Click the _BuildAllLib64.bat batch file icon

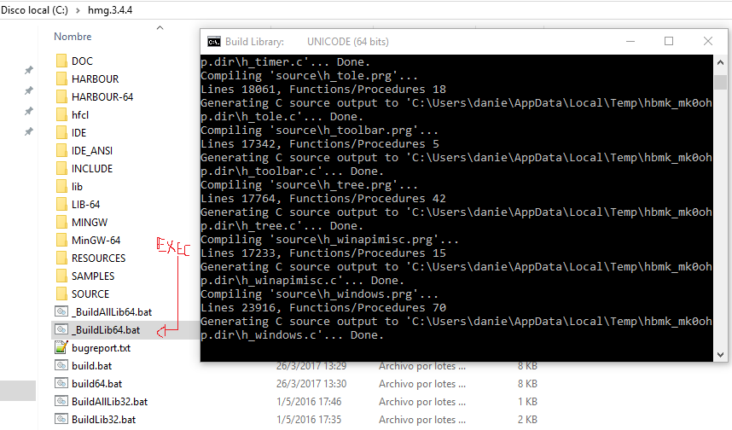click(61, 311)
